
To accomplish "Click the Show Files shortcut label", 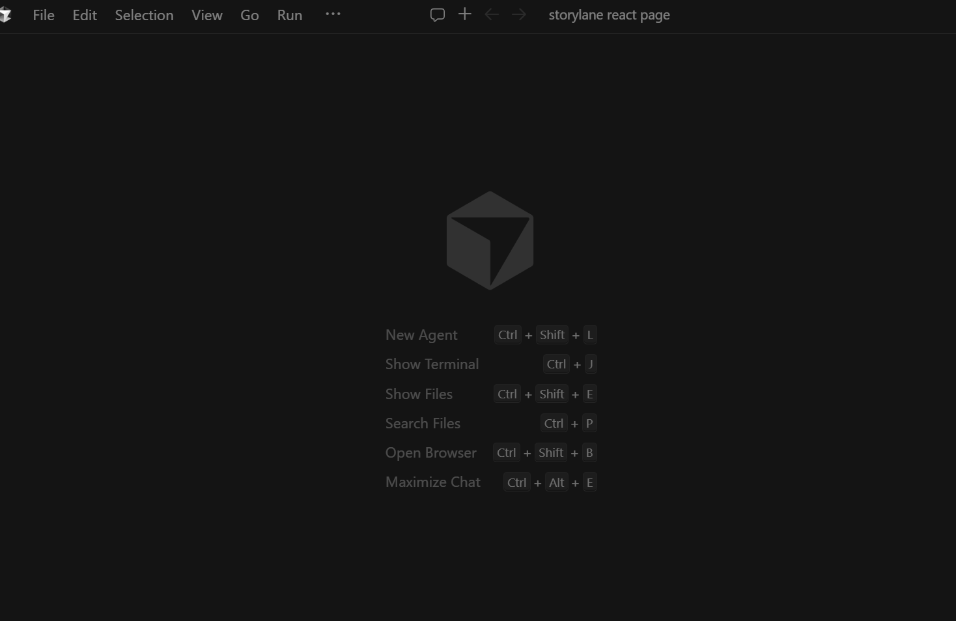I will [419, 394].
